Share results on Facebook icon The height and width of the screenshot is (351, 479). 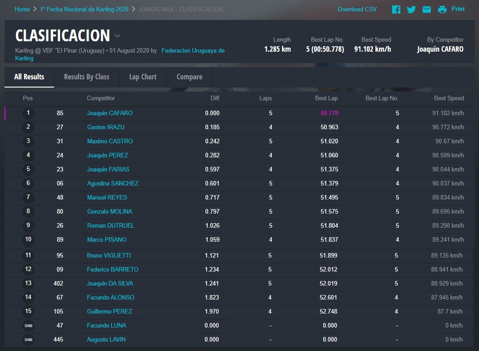pos(396,10)
